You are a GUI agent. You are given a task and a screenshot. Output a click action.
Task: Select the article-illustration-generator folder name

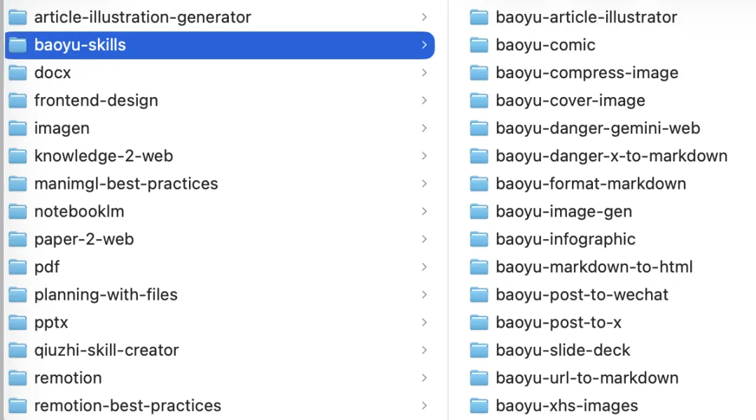pyautogui.click(x=142, y=17)
